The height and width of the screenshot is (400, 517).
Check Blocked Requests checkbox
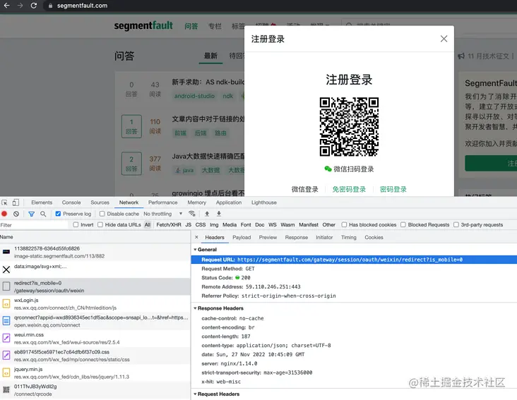coord(403,224)
